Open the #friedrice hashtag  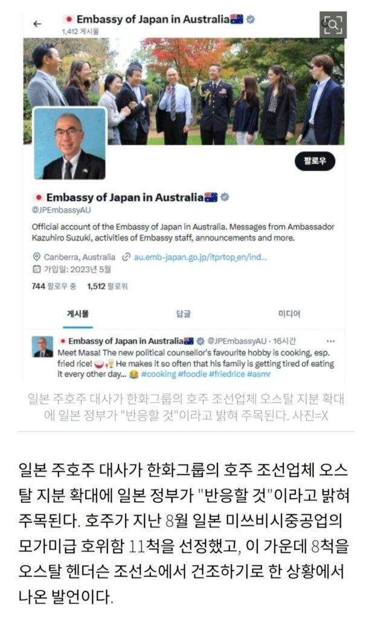pos(227,374)
